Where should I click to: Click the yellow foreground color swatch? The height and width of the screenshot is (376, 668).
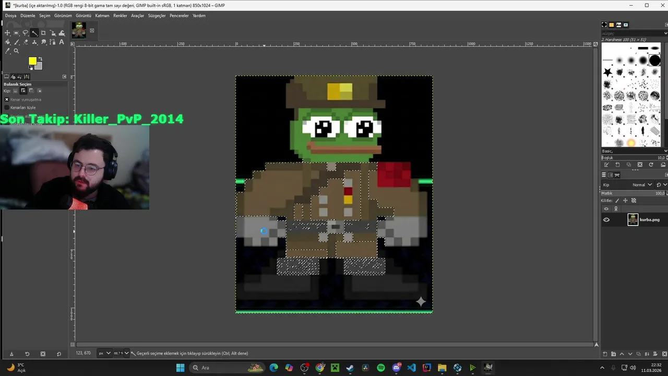coord(32,61)
